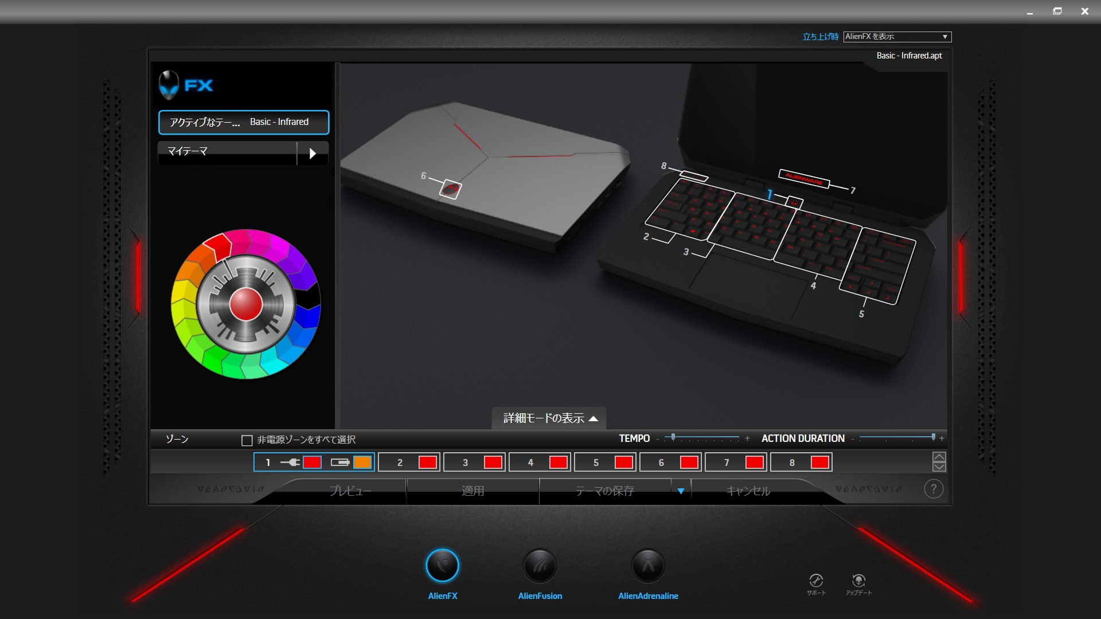This screenshot has height=619, width=1101.
Task: Expand the 詳細モードの表示 advanced mode toggle
Action: click(x=549, y=418)
